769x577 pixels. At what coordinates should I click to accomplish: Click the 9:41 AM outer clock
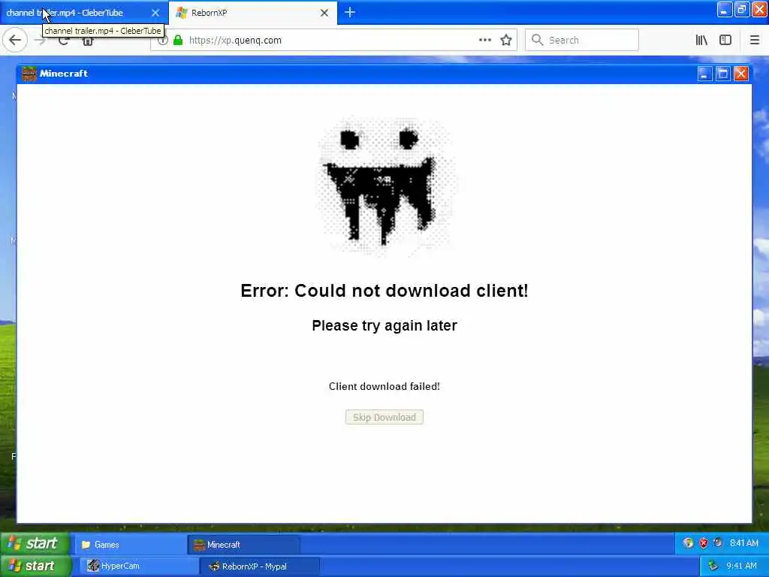pos(741,566)
